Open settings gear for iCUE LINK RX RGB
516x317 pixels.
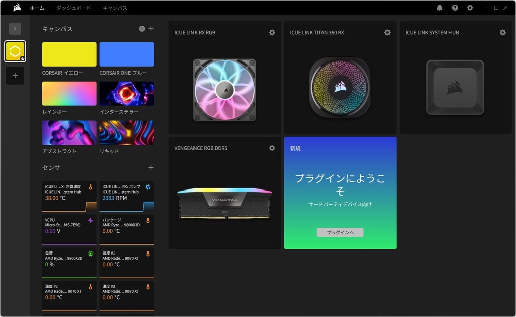(272, 33)
